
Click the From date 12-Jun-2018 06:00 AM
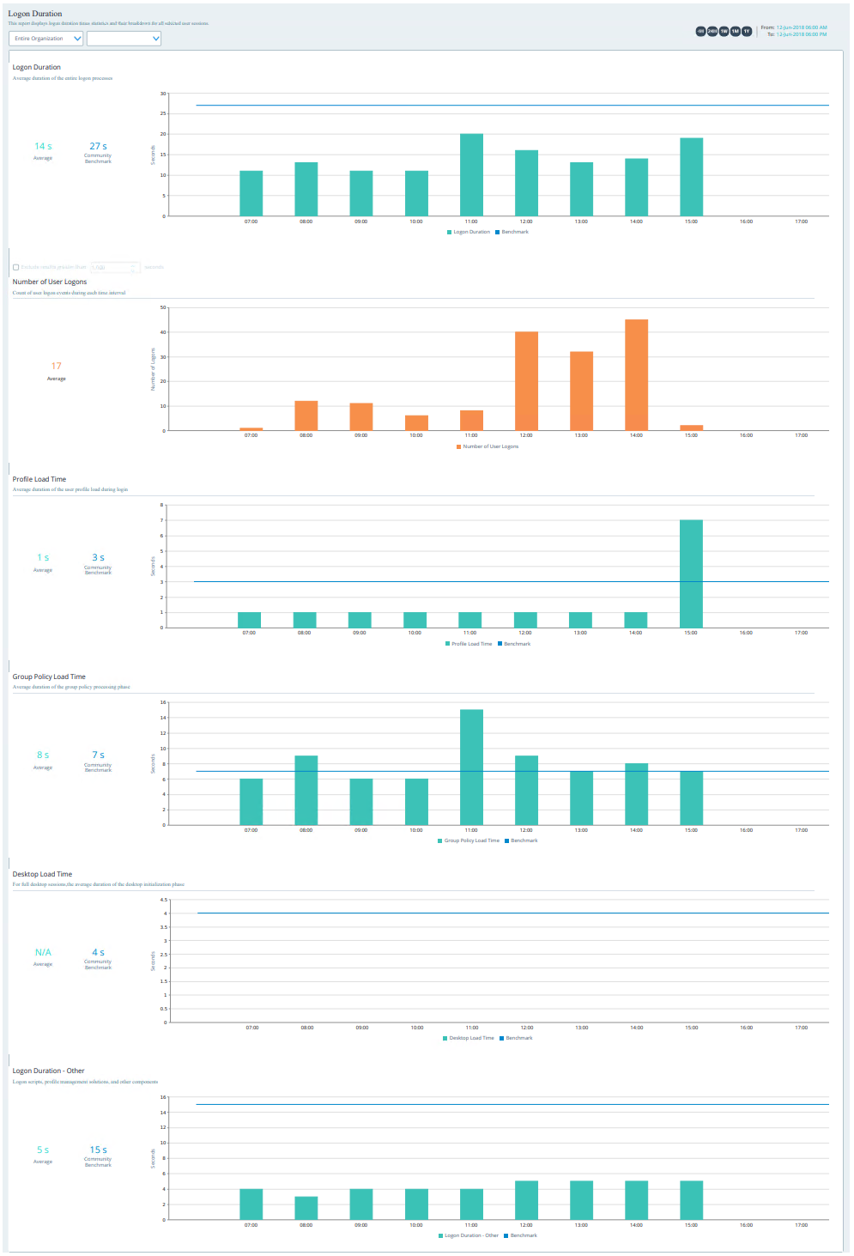coord(802,27)
